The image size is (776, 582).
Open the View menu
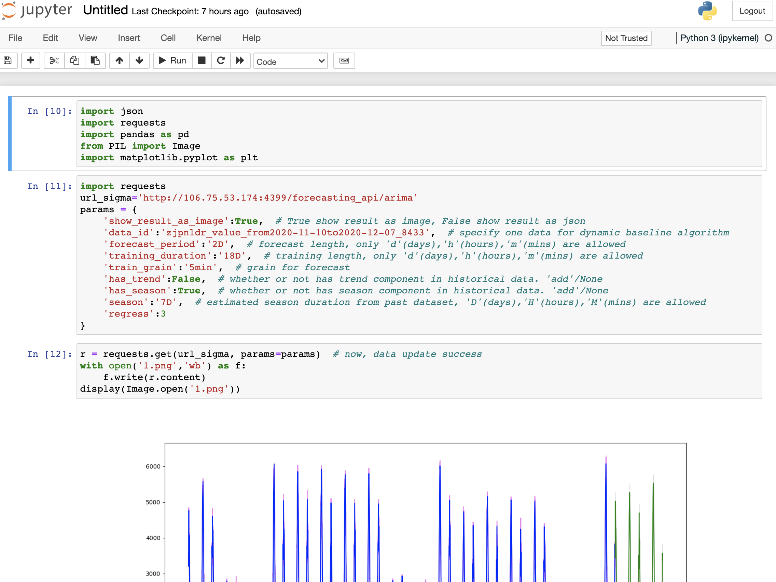click(x=88, y=38)
